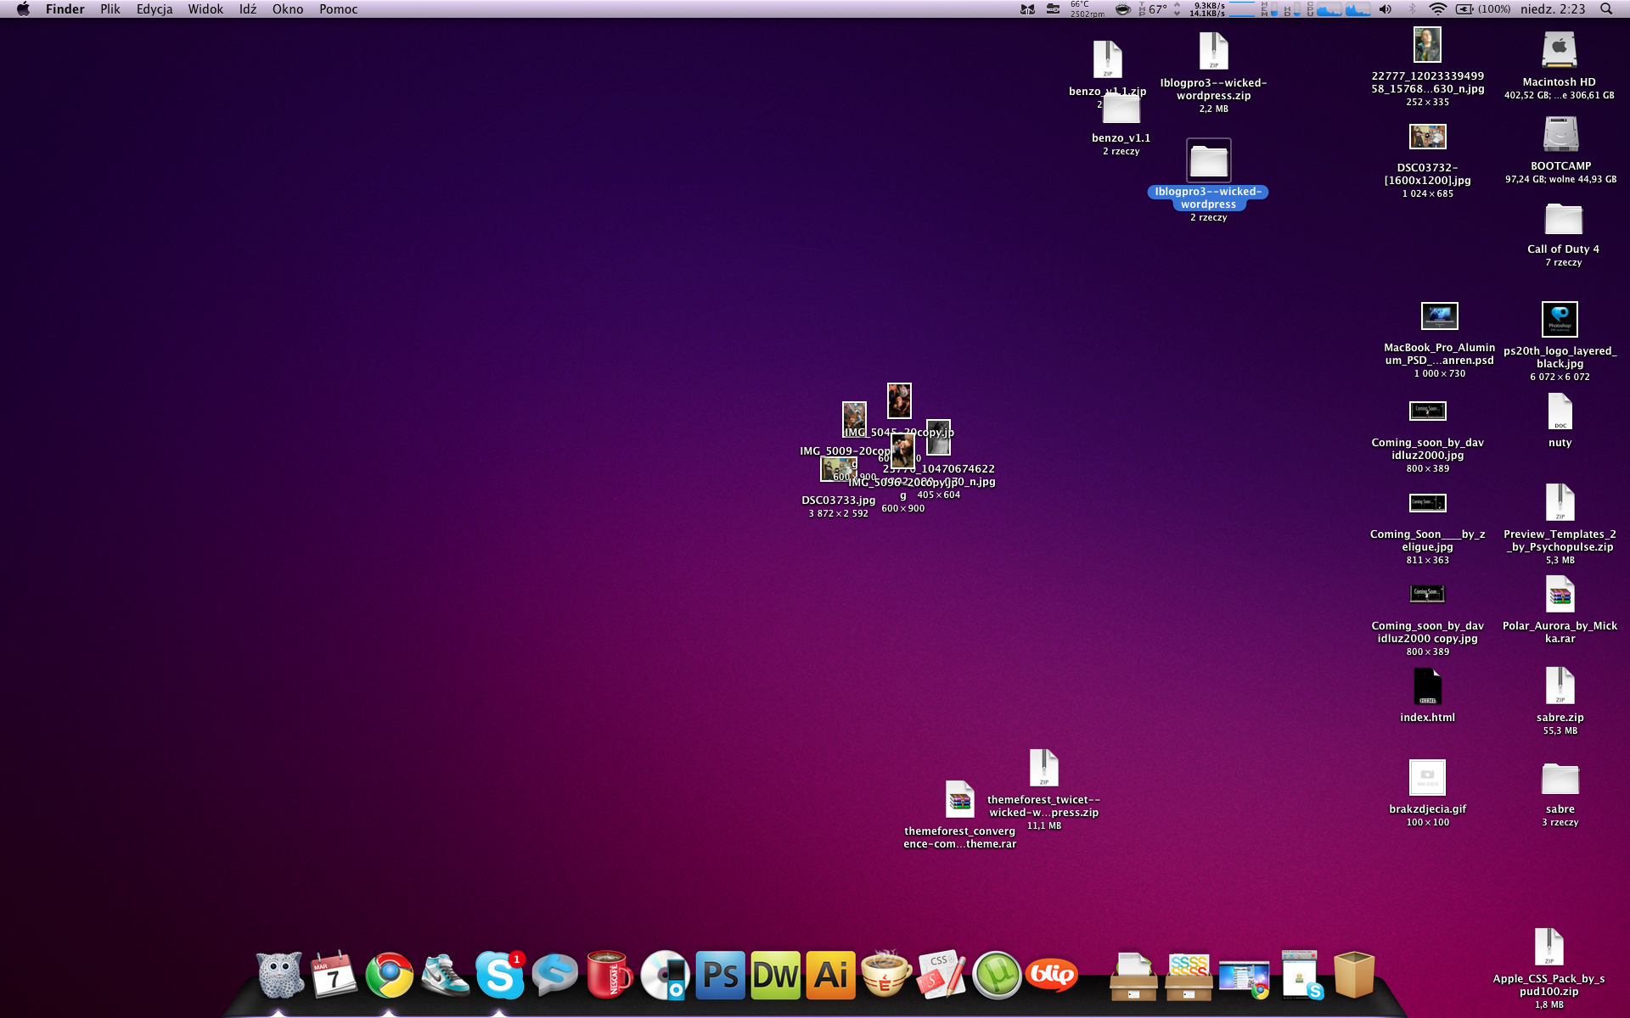Select the benzo_v1.1 folder

point(1121,109)
